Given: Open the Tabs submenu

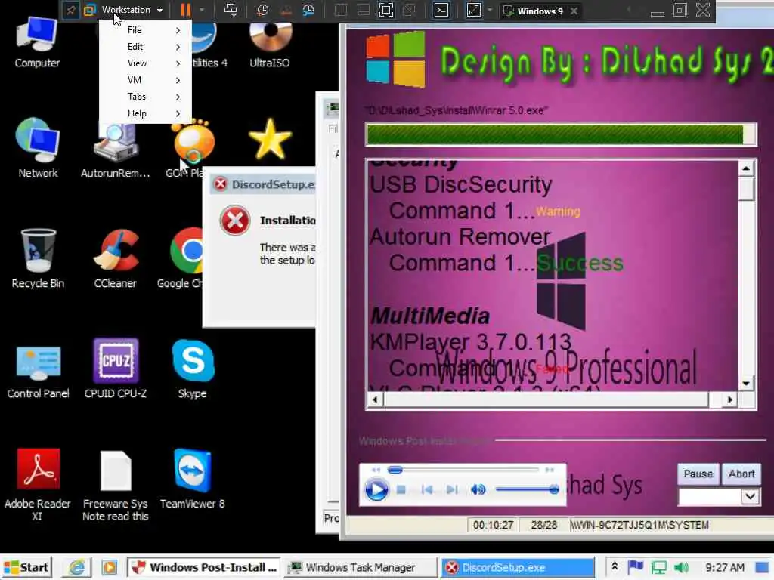Looking at the screenshot, I should click(145, 97).
